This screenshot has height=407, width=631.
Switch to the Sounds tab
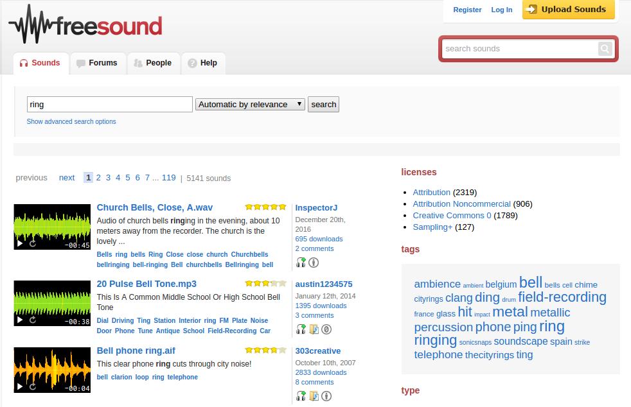pos(40,63)
